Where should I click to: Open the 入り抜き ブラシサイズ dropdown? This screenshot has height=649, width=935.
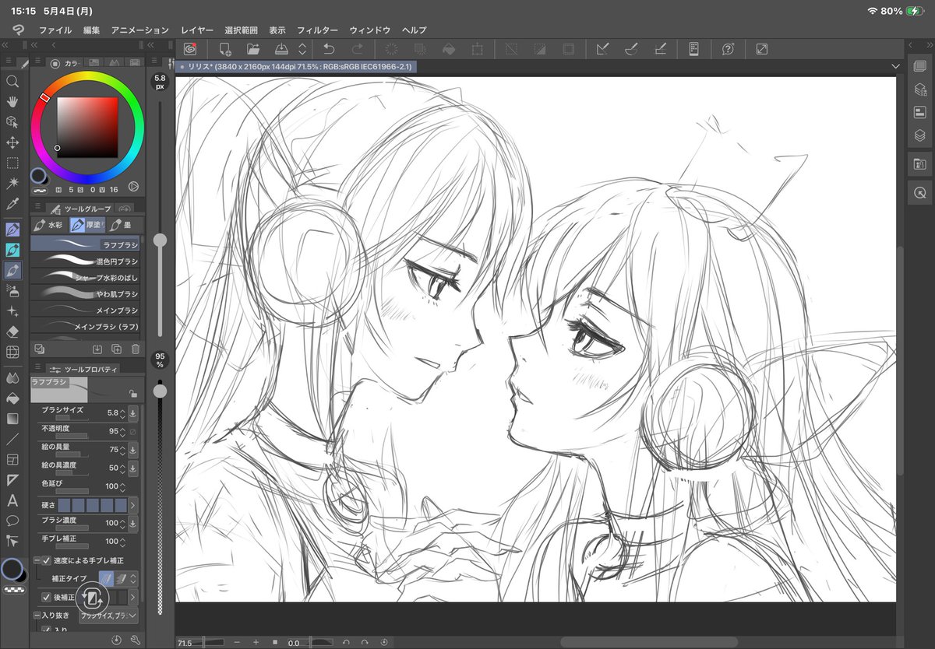tap(108, 616)
